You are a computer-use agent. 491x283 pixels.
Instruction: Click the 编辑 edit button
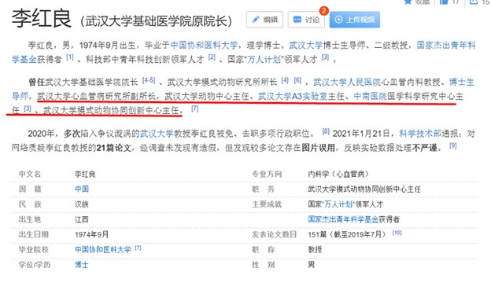tap(264, 20)
